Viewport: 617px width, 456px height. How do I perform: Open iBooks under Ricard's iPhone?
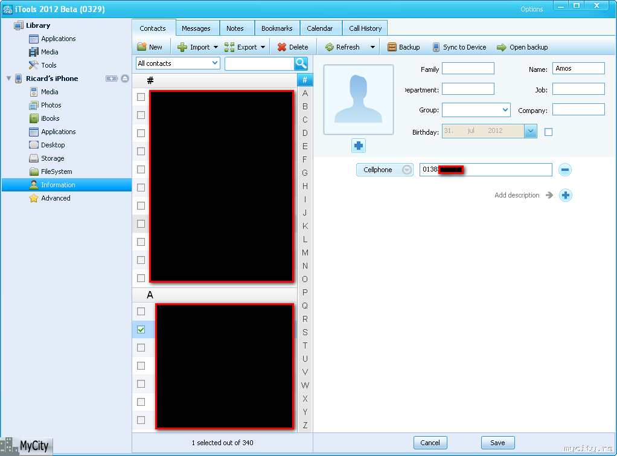[x=50, y=118]
